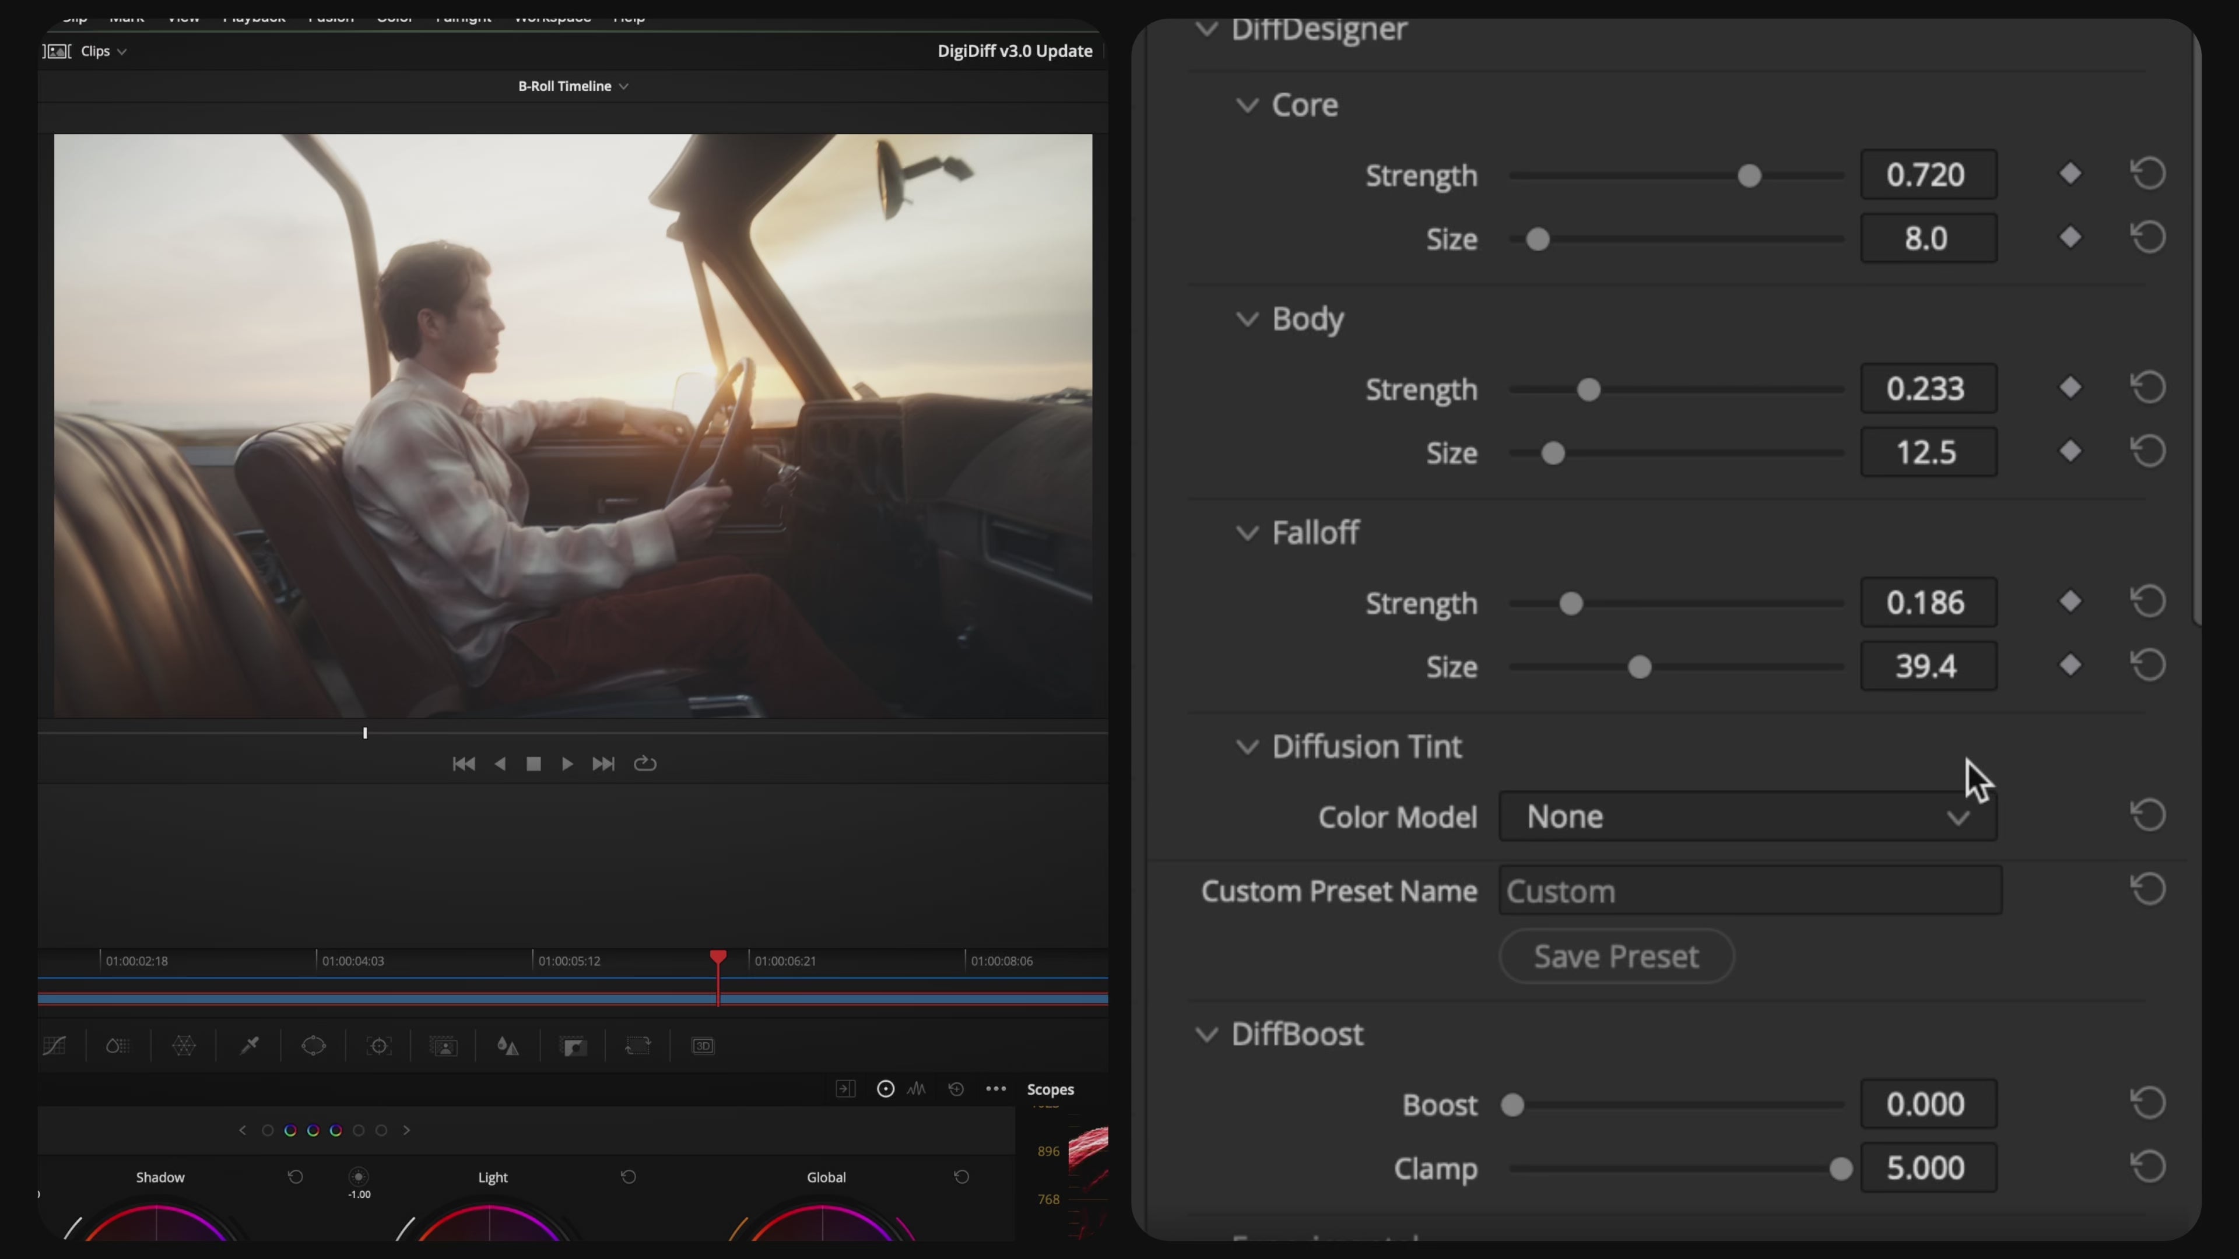Reset Core Strength to default

pos(2147,174)
